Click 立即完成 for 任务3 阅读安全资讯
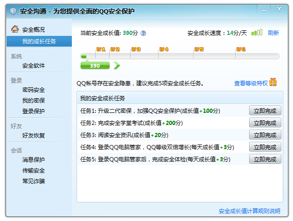 pos(265,135)
